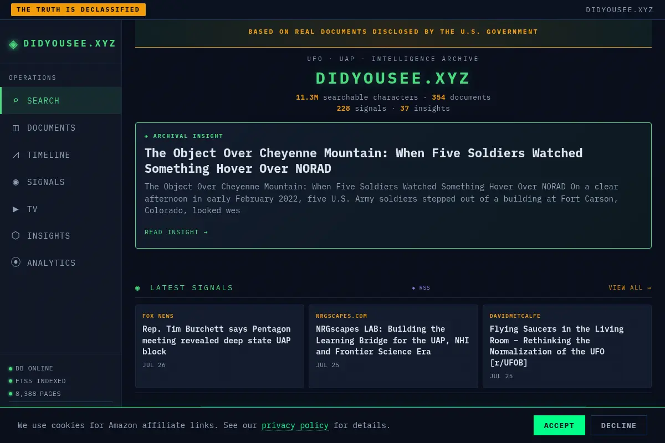Image resolution: width=665 pixels, height=443 pixels.
Task: Open the privacy policy link
Action: pos(295,425)
